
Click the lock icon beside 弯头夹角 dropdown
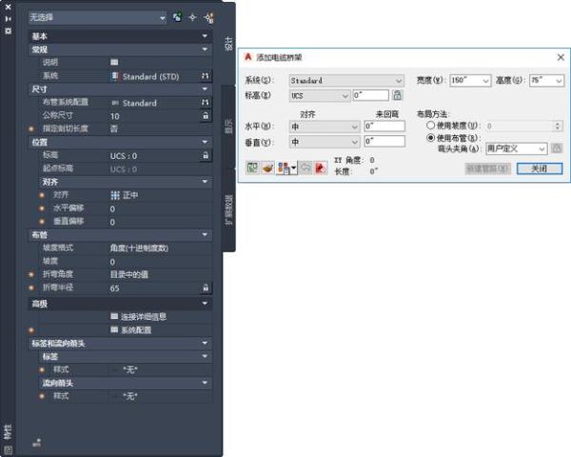(557, 149)
